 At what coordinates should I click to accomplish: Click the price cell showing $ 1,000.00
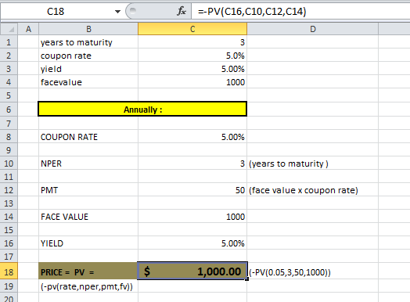(x=192, y=271)
